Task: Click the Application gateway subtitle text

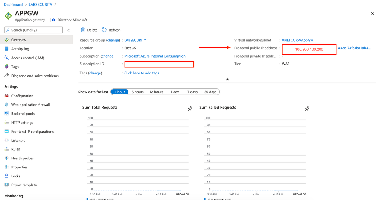Action: [30, 20]
